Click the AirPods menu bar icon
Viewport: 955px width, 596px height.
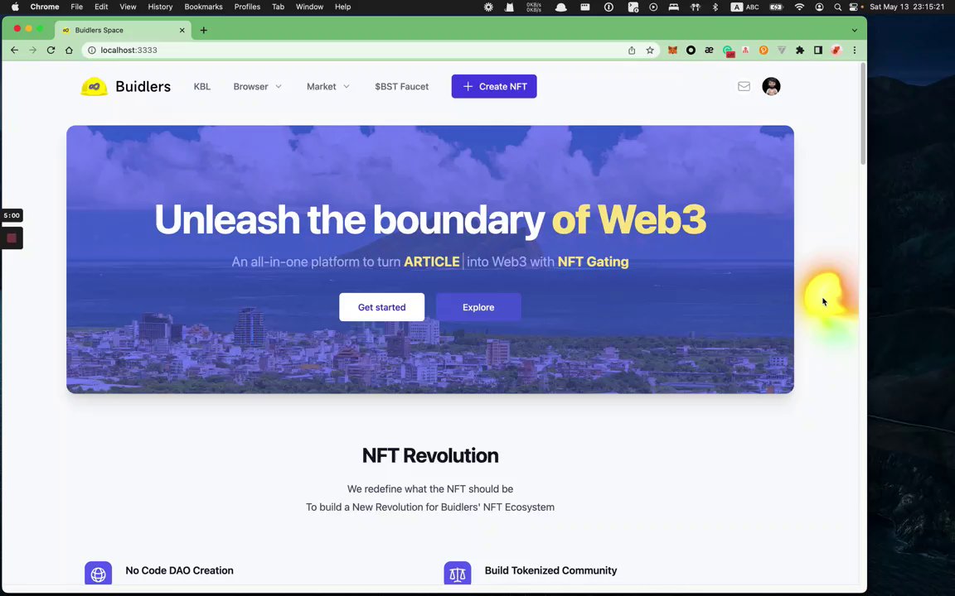[x=695, y=7]
